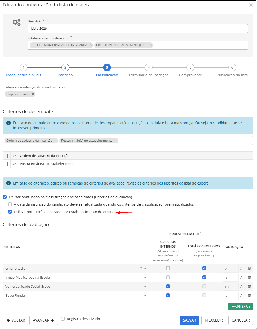The width and height of the screenshot is (257, 329).
Task: Delete the Vulnerabilidade Social Grave row
Action: 249,286
